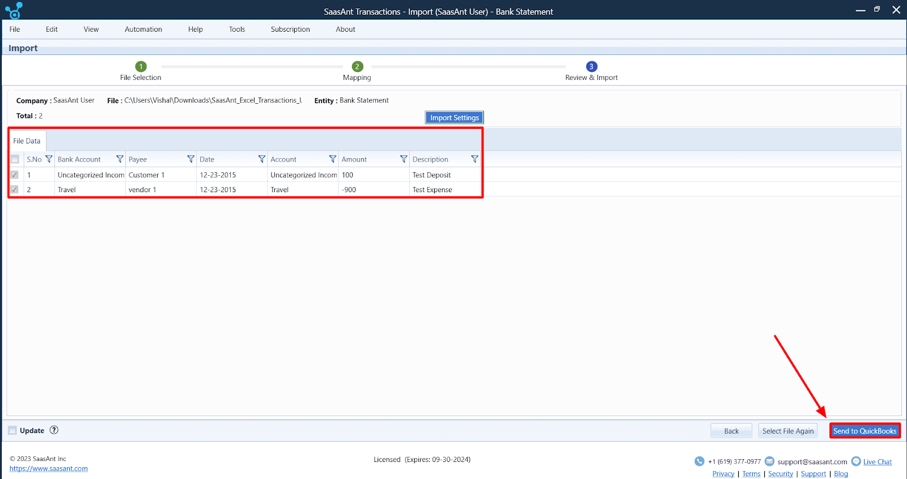Click Send to QuickBooks button
Screen dimensions: 907x479
pyautogui.click(x=864, y=431)
